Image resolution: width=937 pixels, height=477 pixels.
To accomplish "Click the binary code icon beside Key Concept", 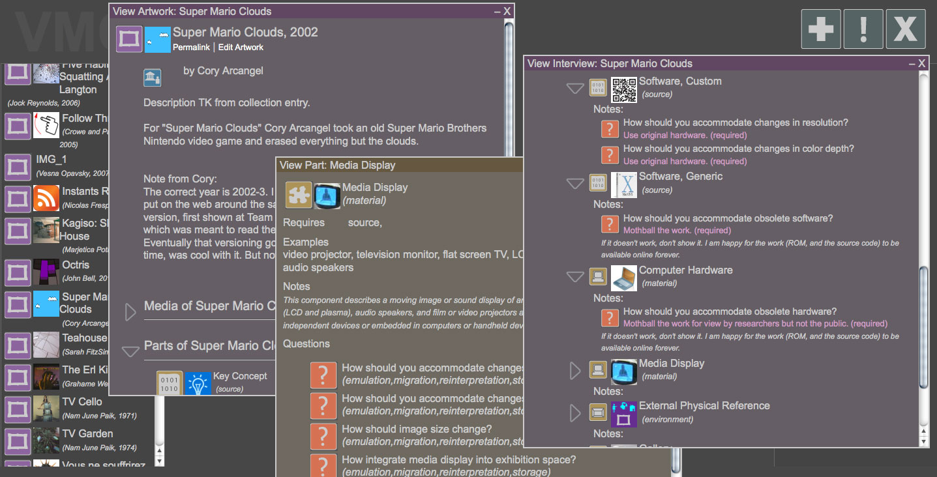I will pyautogui.click(x=170, y=384).
